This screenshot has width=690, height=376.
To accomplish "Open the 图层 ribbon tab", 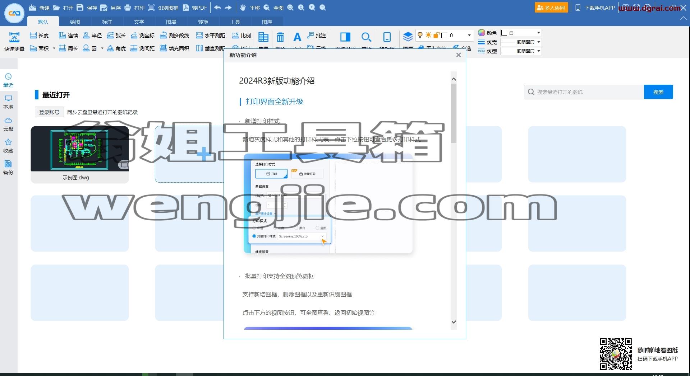I will (x=171, y=22).
